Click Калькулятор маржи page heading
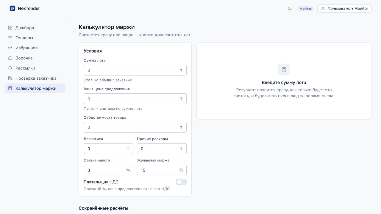 click(x=107, y=27)
